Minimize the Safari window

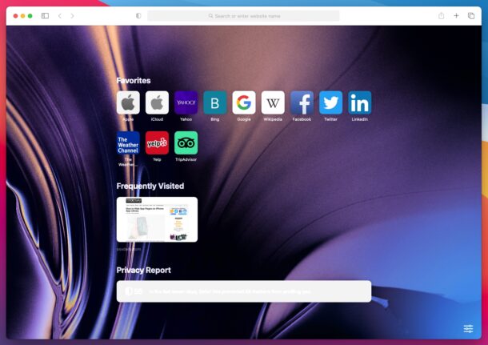tap(22, 16)
